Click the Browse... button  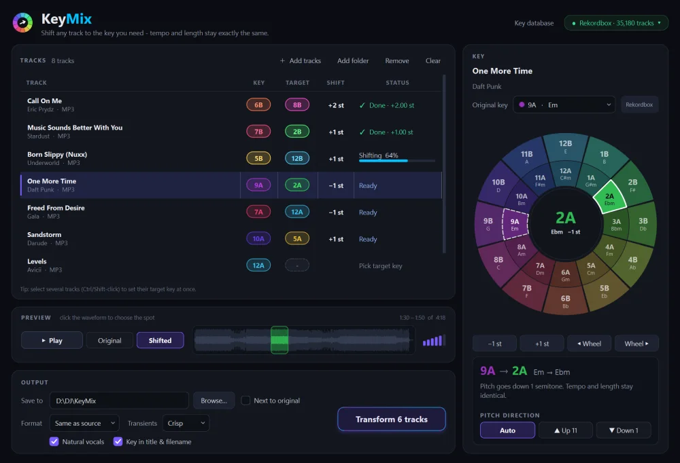click(x=214, y=401)
